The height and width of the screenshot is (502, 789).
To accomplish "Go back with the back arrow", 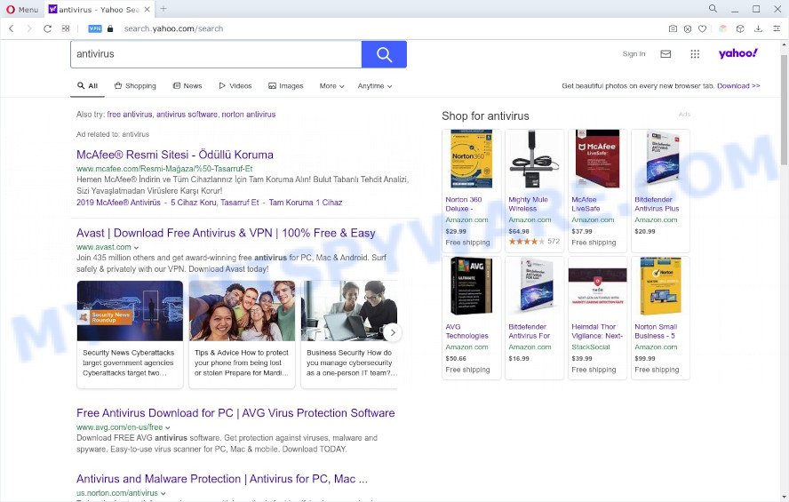I will click(x=11, y=28).
